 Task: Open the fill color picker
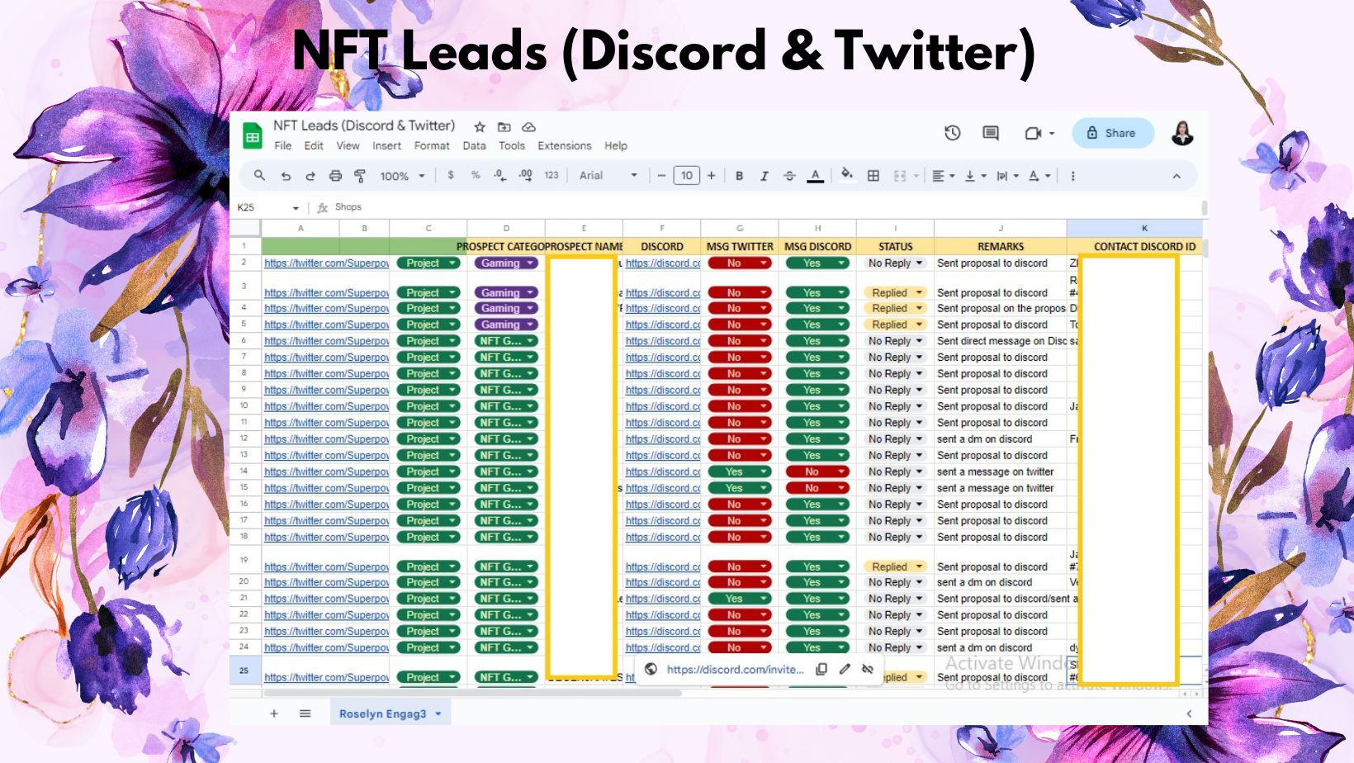[847, 174]
